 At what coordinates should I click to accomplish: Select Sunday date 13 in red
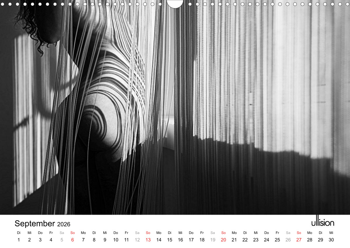pos(148,240)
